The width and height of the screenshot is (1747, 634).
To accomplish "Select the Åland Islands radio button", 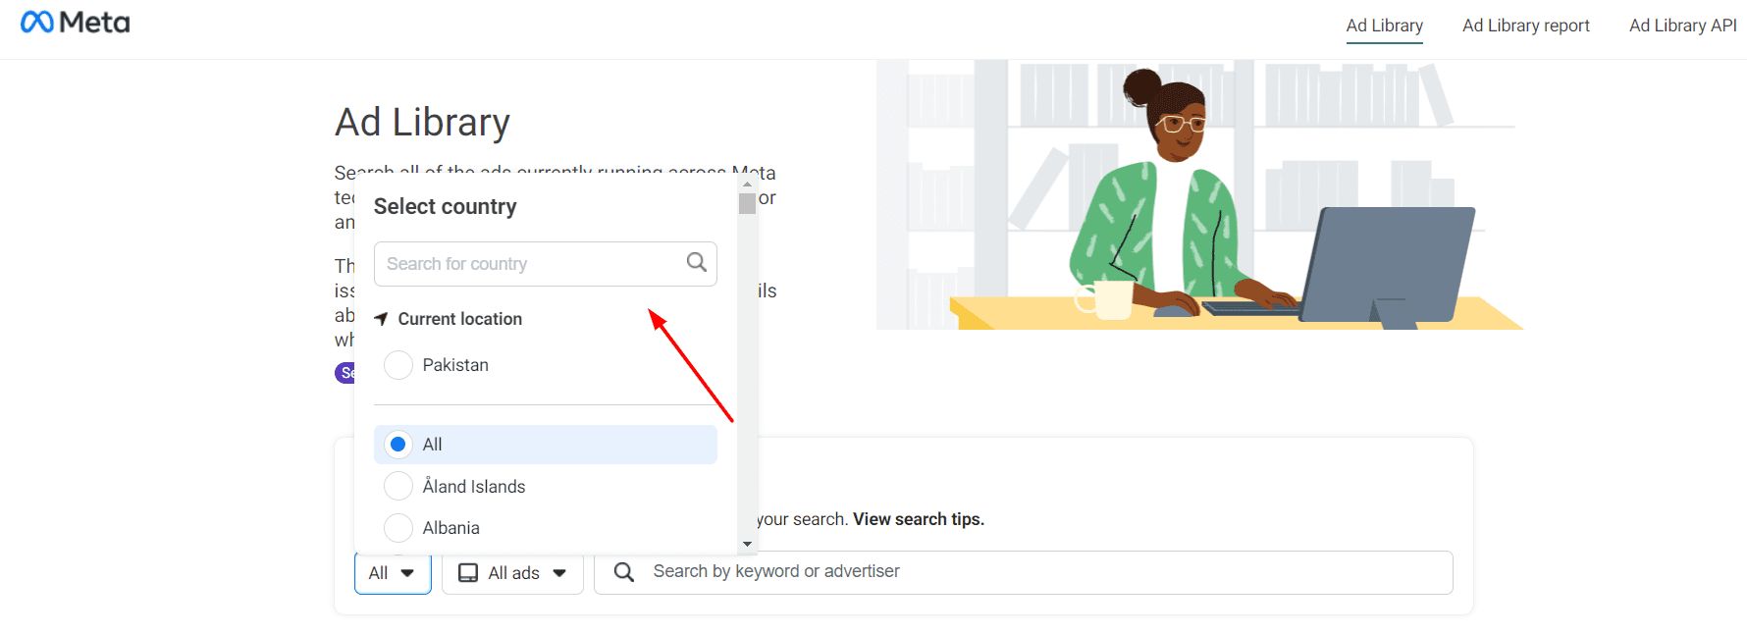I will (x=398, y=486).
